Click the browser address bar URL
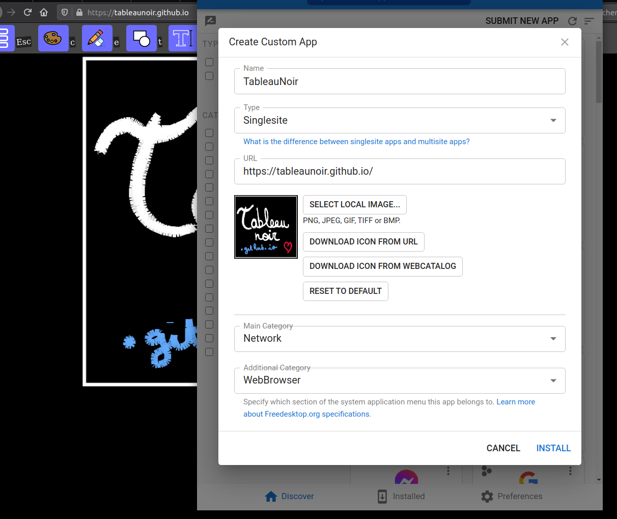 (138, 12)
